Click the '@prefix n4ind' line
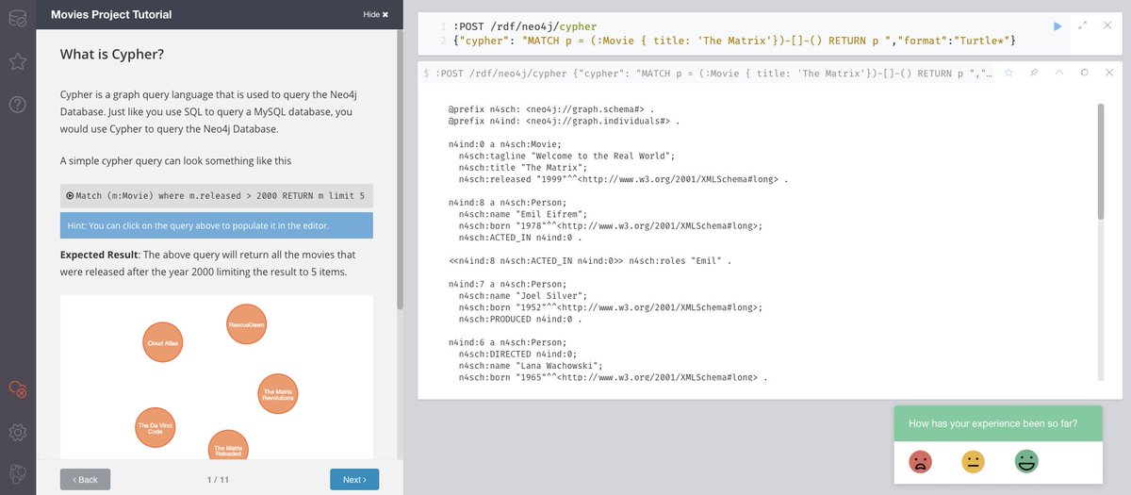The image size is (1131, 495). [564, 121]
